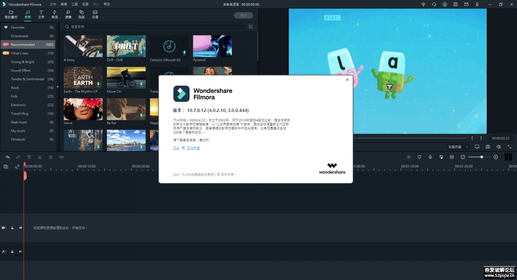
Task: Open the 工具 menu
Action: (75, 4)
